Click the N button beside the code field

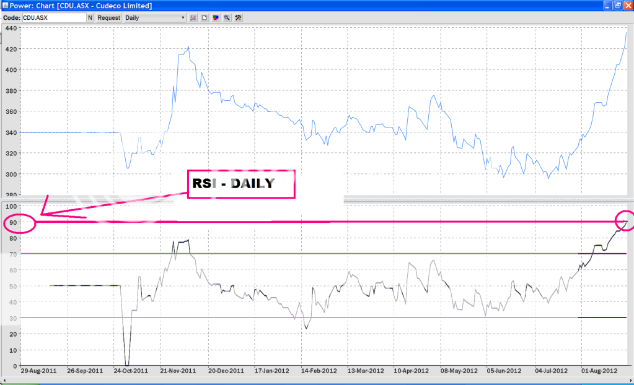[x=90, y=18]
